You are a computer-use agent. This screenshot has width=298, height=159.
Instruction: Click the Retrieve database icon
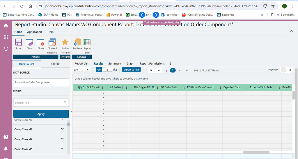(77, 42)
